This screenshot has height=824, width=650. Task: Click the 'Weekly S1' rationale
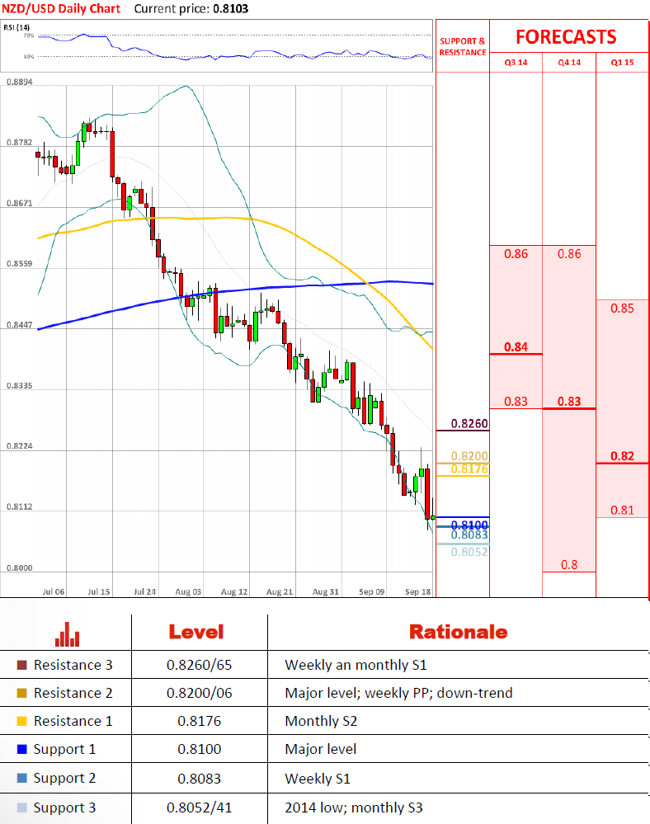[x=318, y=779]
